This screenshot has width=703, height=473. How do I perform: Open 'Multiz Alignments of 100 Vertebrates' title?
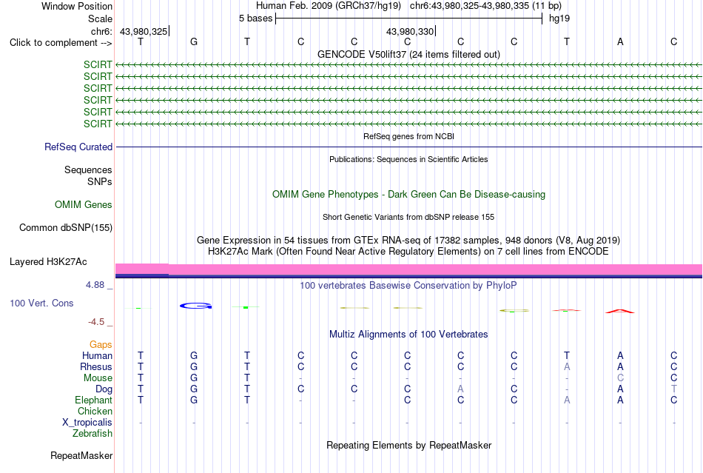click(x=408, y=335)
